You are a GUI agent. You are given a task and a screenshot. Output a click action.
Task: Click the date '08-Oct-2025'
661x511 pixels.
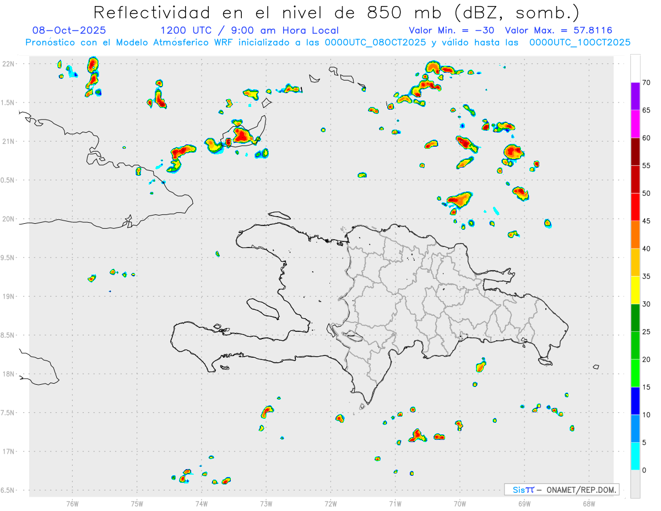[x=69, y=31]
